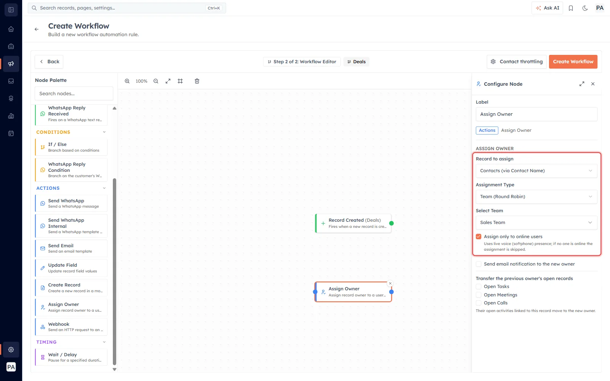
Task: Collapse the TIMING section
Action: [x=104, y=342]
